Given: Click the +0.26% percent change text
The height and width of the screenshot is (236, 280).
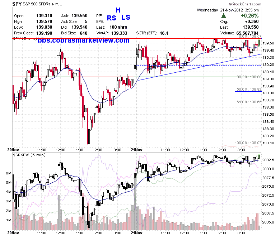Looking at the screenshot, I should point(249,16).
